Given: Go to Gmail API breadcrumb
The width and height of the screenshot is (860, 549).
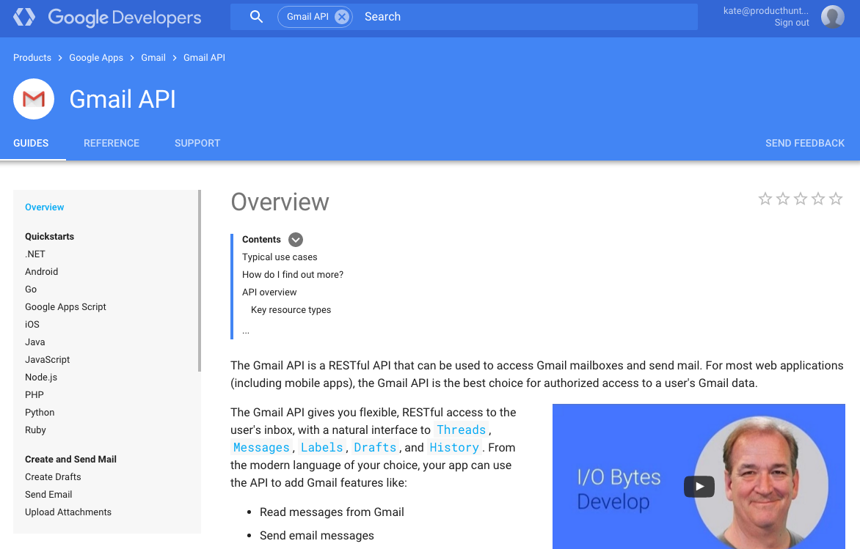Looking at the screenshot, I should tap(204, 57).
